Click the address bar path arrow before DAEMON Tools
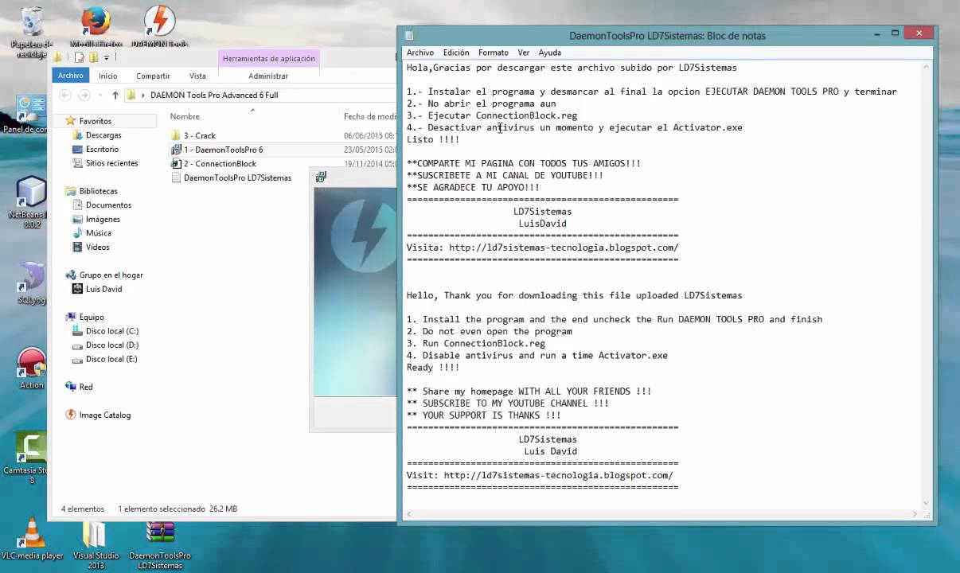The width and height of the screenshot is (960, 573). (x=142, y=95)
